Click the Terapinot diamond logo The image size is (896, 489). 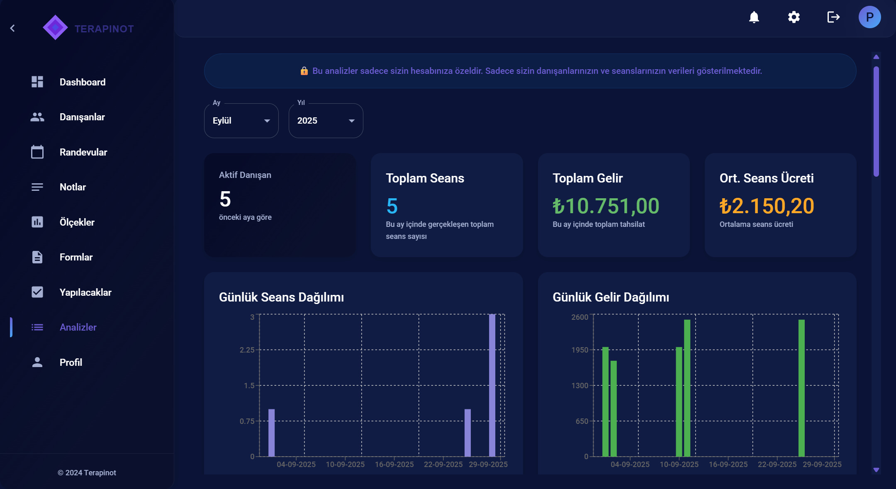55,28
